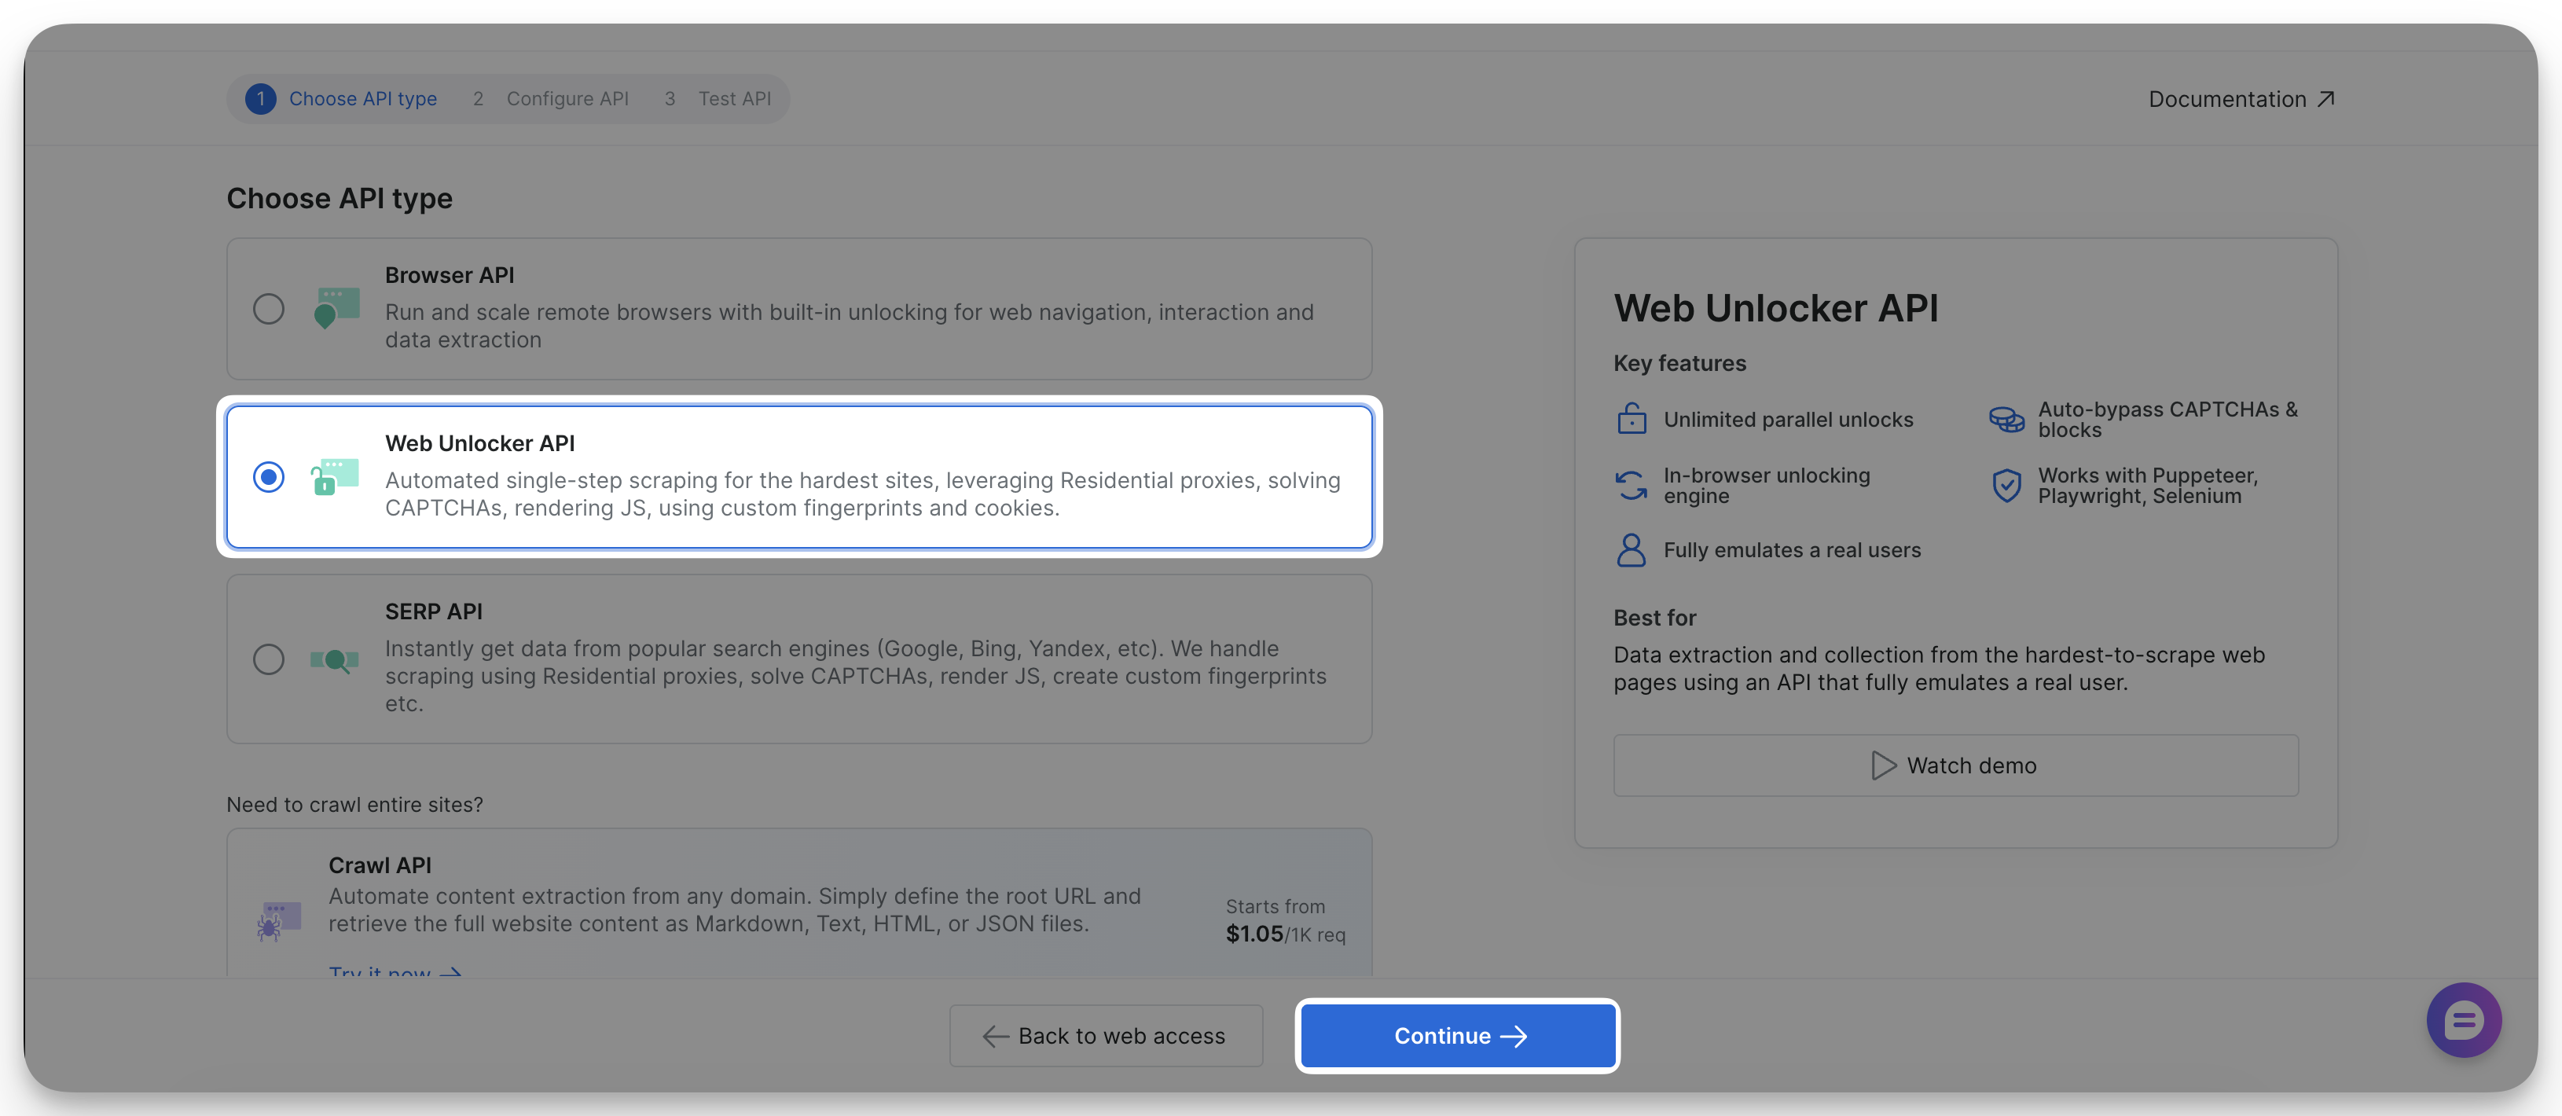Select the SERP API radio button
2562x1116 pixels.
click(x=269, y=659)
